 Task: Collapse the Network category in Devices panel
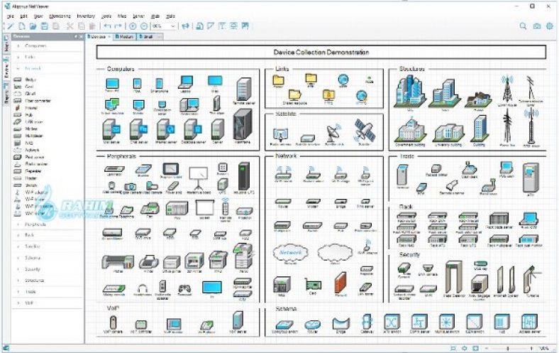(18, 68)
